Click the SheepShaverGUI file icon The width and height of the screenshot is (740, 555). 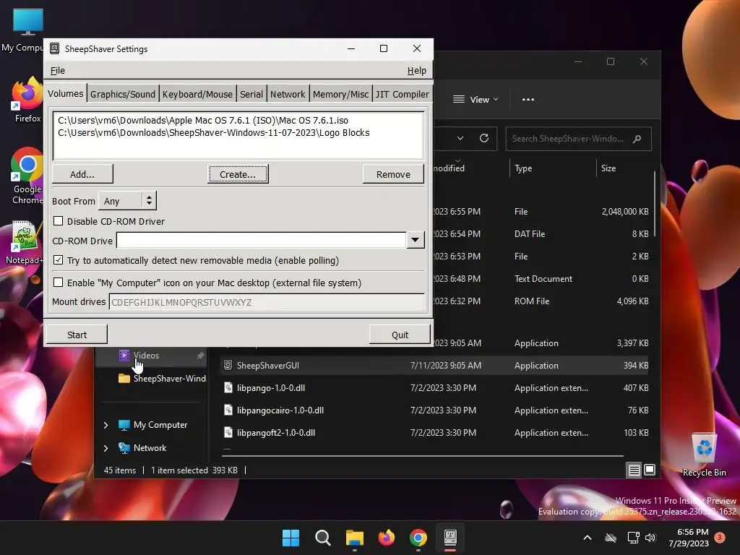click(x=228, y=365)
